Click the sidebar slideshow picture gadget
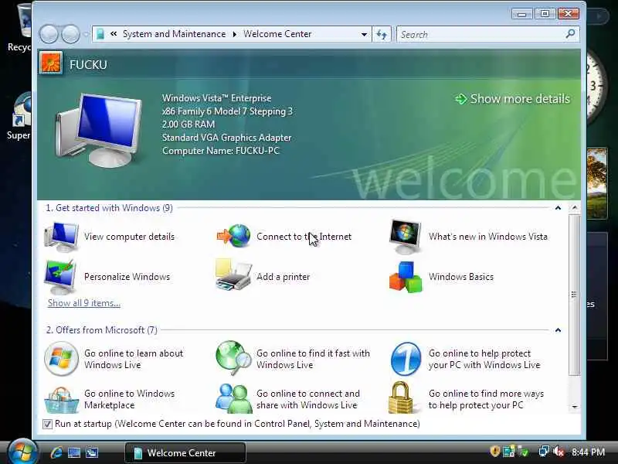 coord(597,183)
